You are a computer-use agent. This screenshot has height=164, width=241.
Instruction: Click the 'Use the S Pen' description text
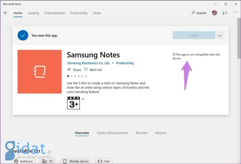tap(108, 88)
